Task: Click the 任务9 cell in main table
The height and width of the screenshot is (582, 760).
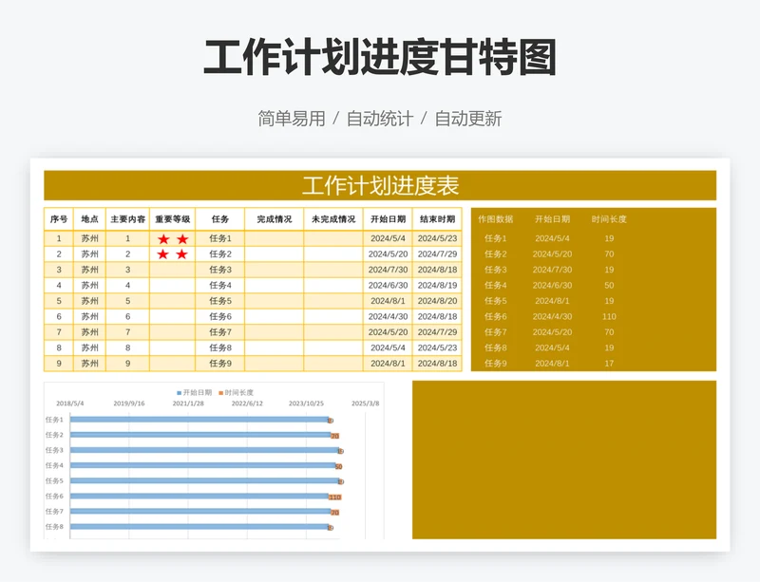Action: click(x=220, y=364)
